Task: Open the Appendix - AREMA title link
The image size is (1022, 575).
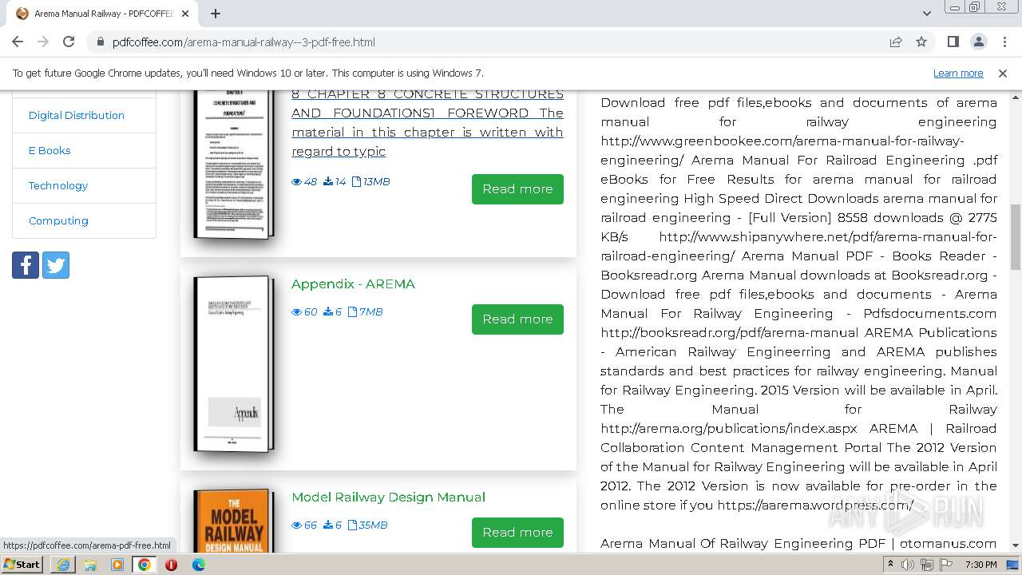Action: point(353,284)
